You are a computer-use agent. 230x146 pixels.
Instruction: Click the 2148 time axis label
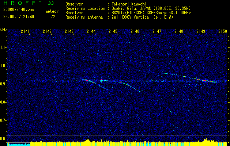tap(179, 31)
